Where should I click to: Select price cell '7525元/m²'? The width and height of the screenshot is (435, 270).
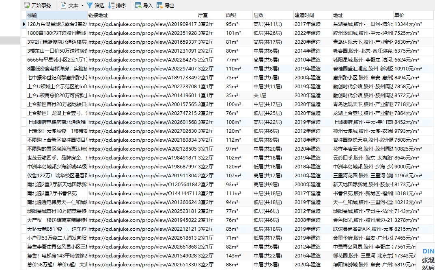click(414, 33)
